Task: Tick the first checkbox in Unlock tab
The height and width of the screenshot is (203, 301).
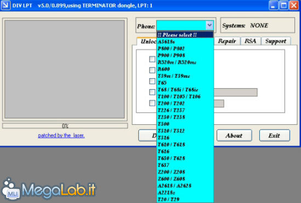Action: (x=152, y=59)
